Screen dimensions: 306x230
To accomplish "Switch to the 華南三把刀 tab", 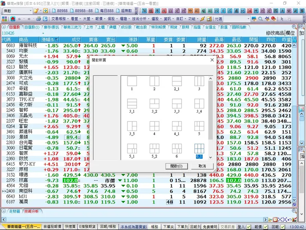I will click(x=72, y=27).
